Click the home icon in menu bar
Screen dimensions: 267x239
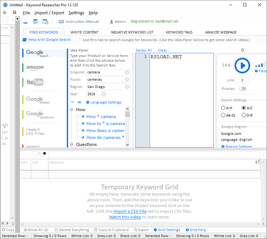tap(5, 12)
